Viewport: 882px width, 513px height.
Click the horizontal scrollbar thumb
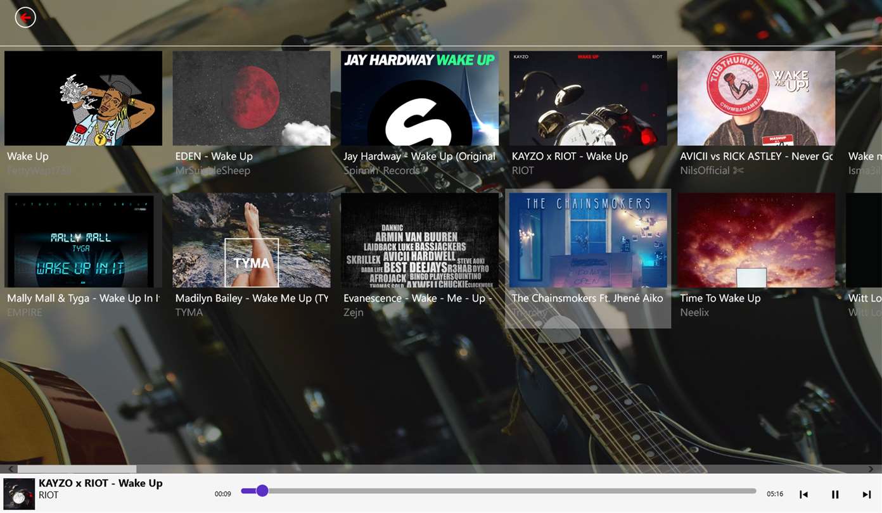(x=77, y=469)
